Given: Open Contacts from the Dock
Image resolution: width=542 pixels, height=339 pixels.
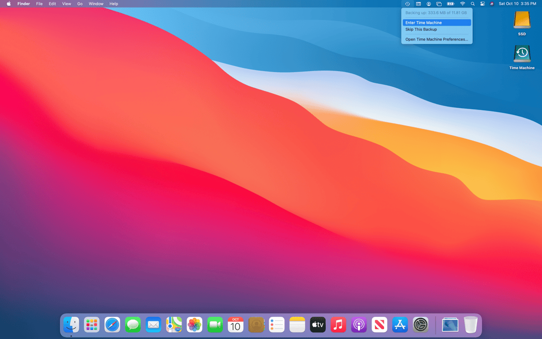Looking at the screenshot, I should pyautogui.click(x=256, y=325).
